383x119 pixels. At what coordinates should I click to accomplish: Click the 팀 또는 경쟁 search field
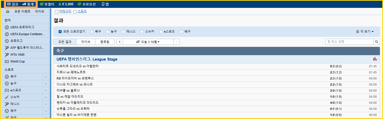click(x=349, y=42)
